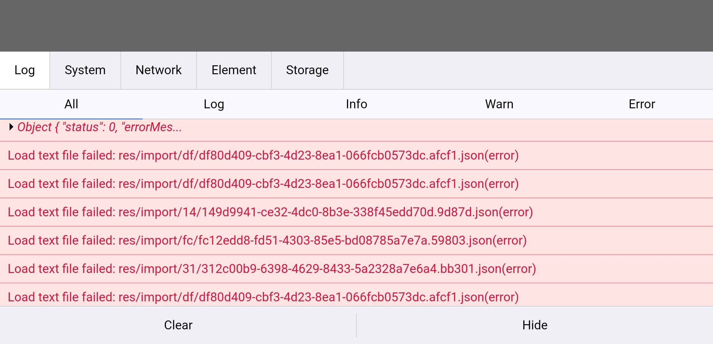This screenshot has width=713, height=344.
Task: Click the last df80d409 entry above Clear
Action: [263, 297]
